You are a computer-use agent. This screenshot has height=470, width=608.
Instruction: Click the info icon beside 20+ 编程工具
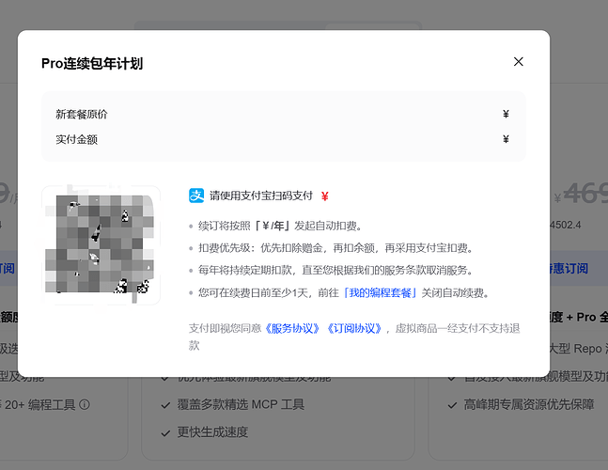(85, 405)
